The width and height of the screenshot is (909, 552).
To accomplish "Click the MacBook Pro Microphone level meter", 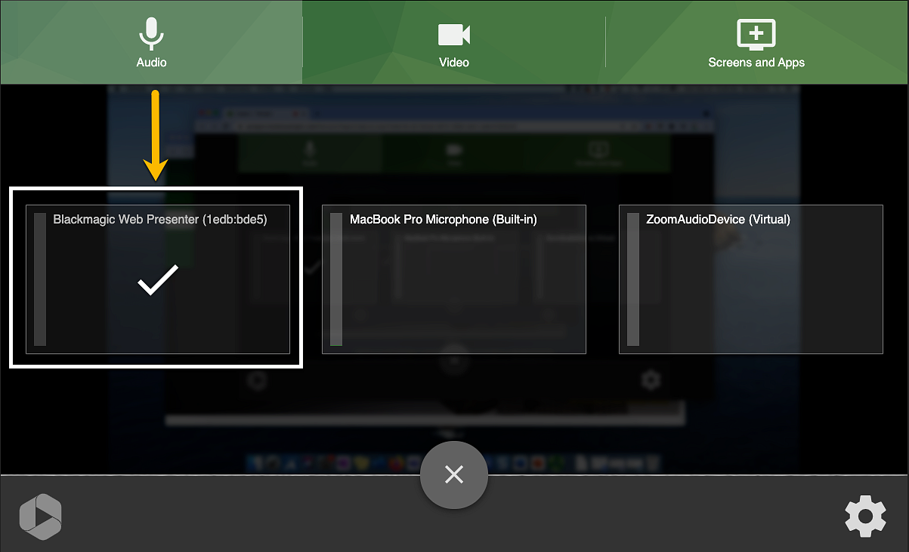I will click(335, 279).
